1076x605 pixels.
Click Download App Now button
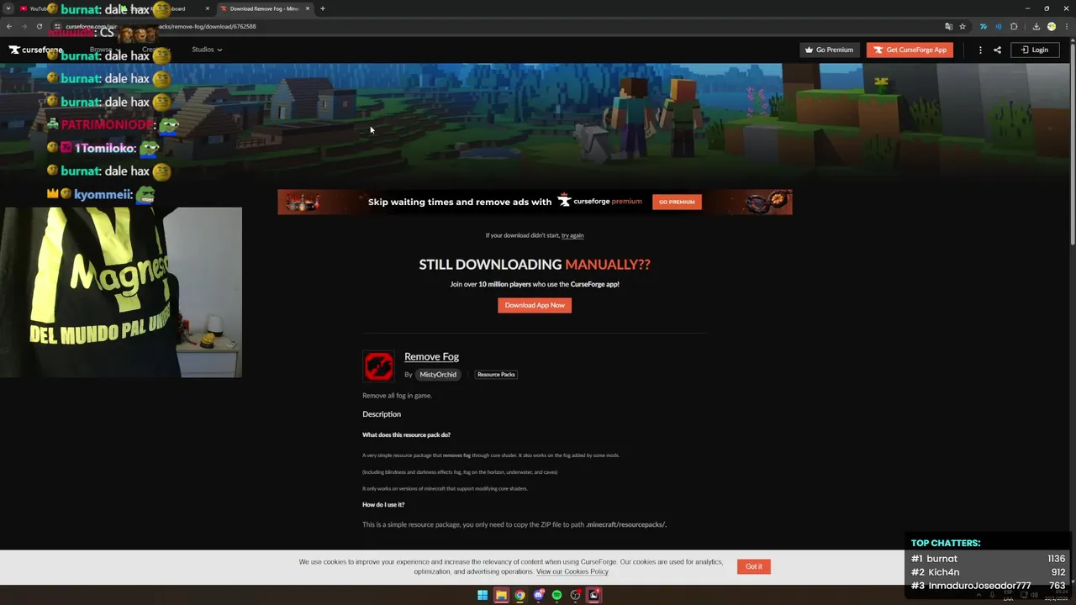[x=535, y=305]
